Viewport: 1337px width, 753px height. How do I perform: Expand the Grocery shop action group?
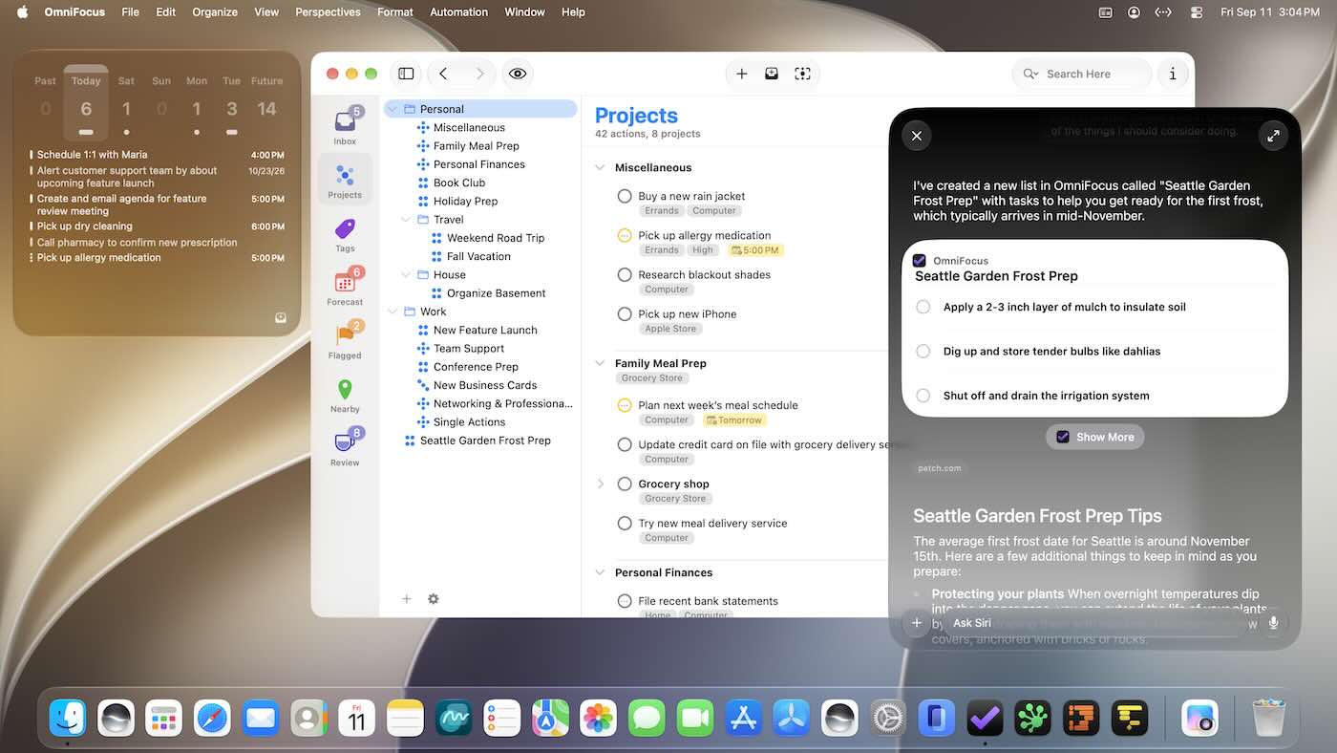[601, 484]
